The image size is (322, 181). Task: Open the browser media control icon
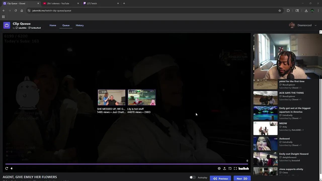[297, 11]
